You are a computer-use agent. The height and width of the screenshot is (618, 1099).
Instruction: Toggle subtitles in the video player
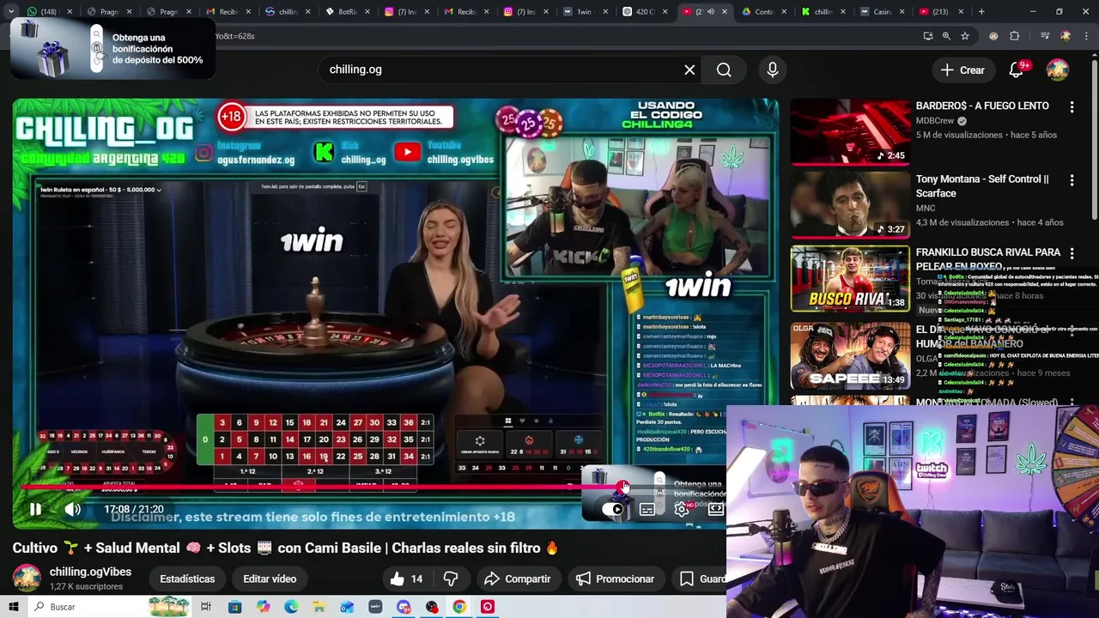pyautogui.click(x=647, y=509)
